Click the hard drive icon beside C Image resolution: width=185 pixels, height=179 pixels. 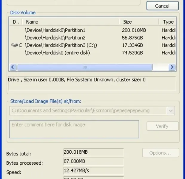point(14,45)
